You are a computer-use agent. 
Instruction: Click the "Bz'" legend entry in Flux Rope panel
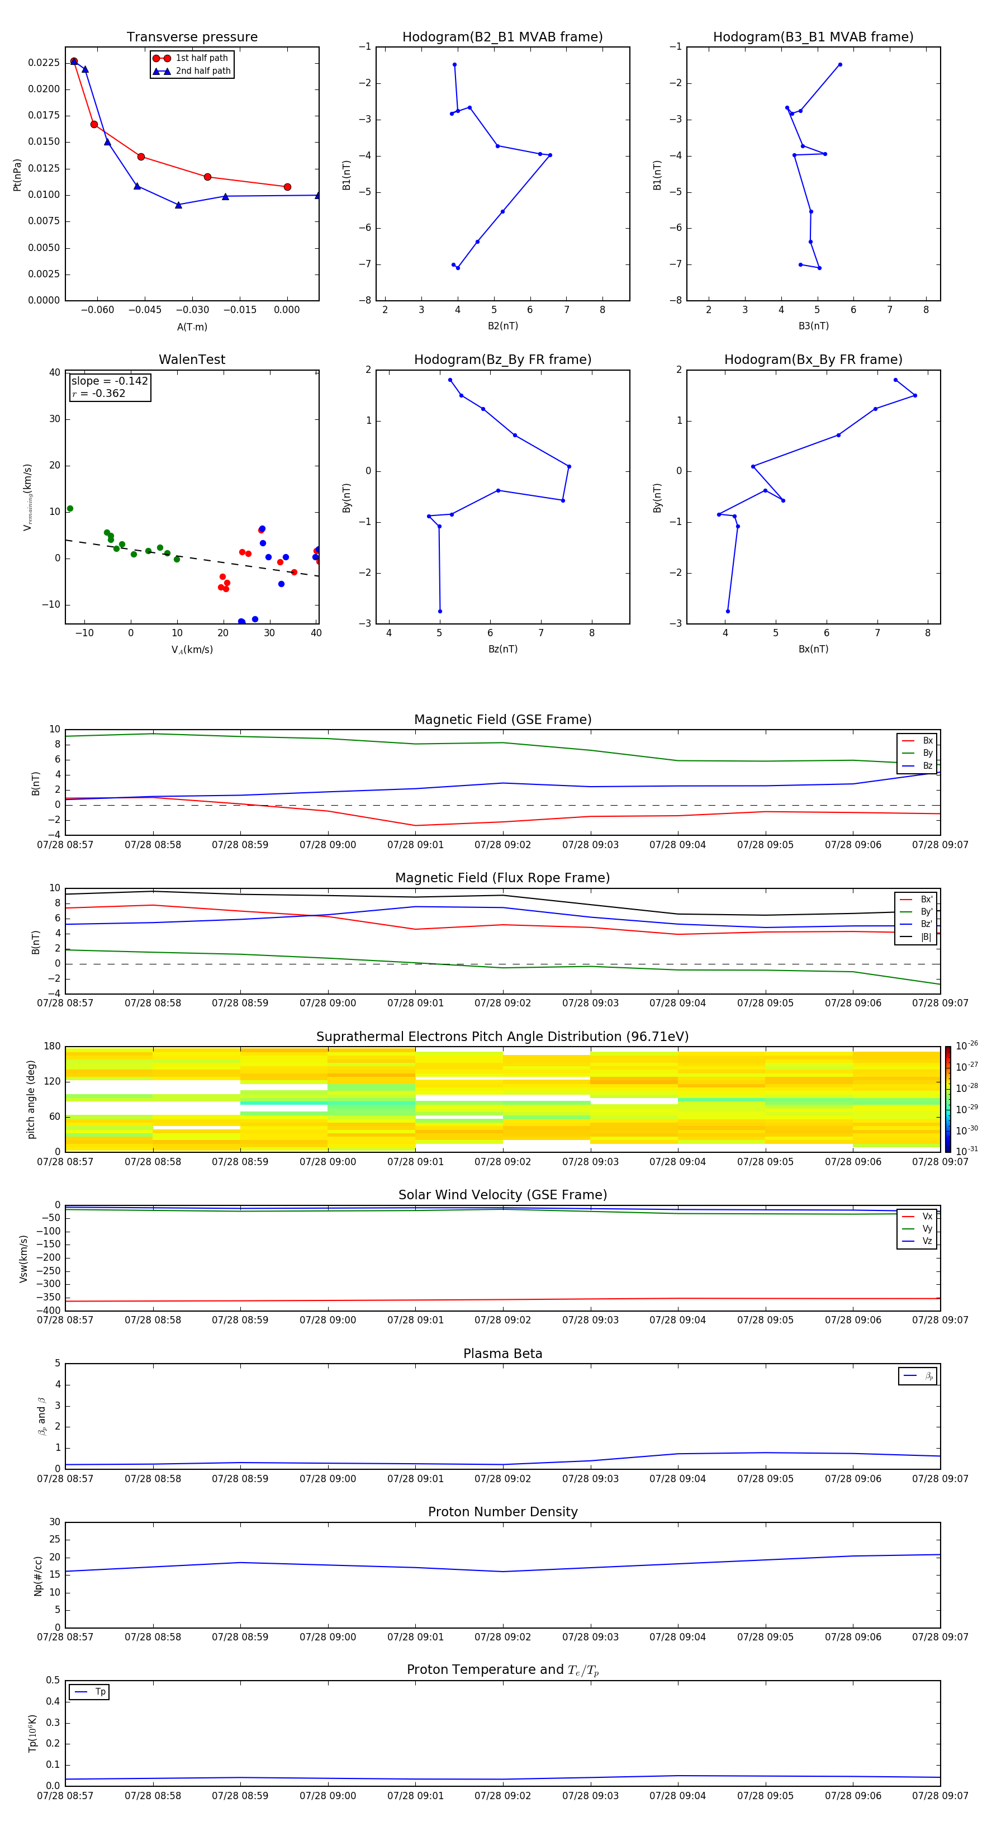(x=916, y=924)
